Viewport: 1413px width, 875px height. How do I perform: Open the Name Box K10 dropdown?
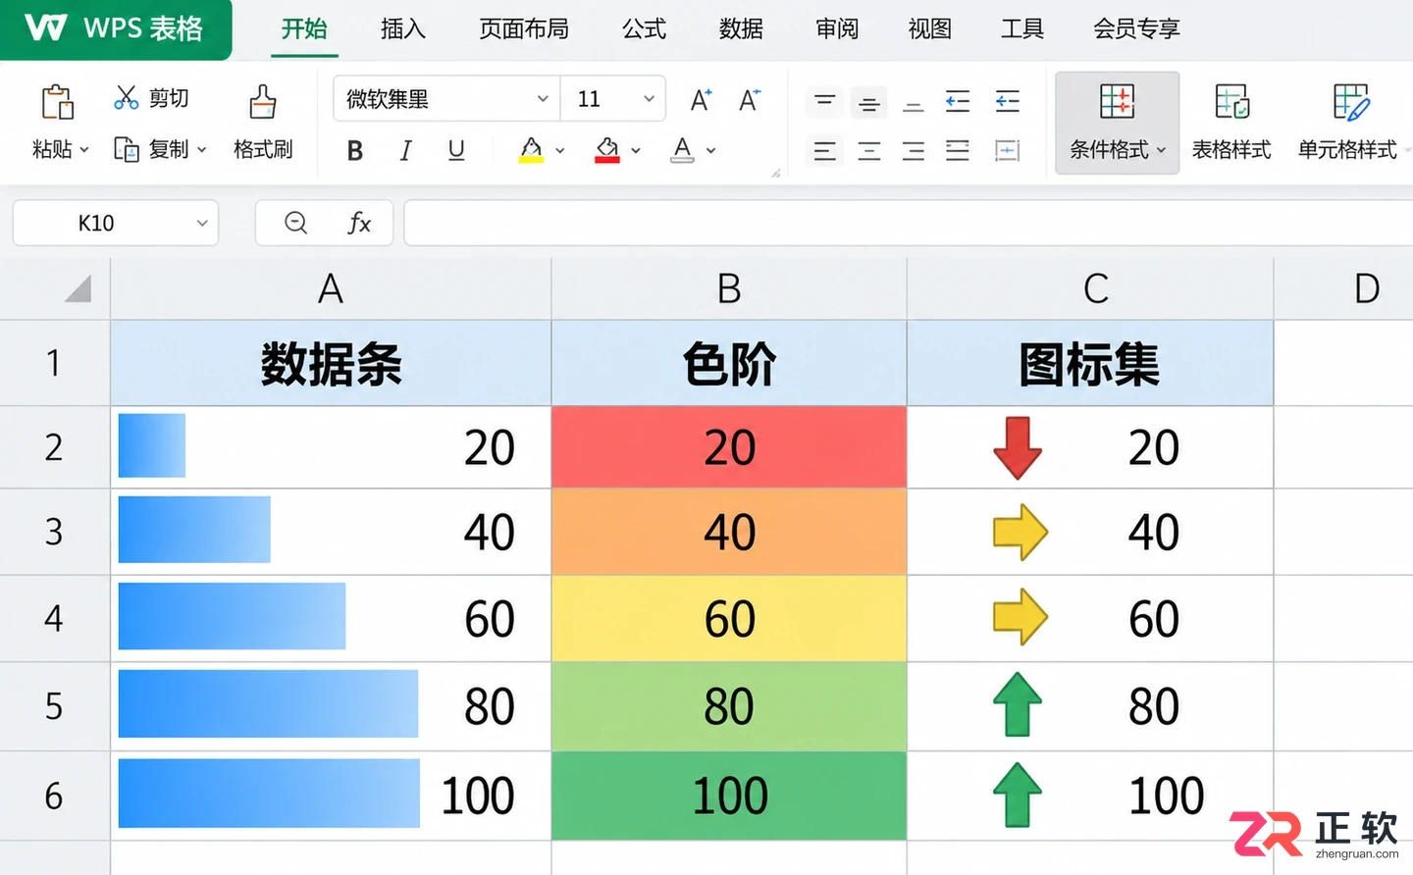[x=202, y=224]
